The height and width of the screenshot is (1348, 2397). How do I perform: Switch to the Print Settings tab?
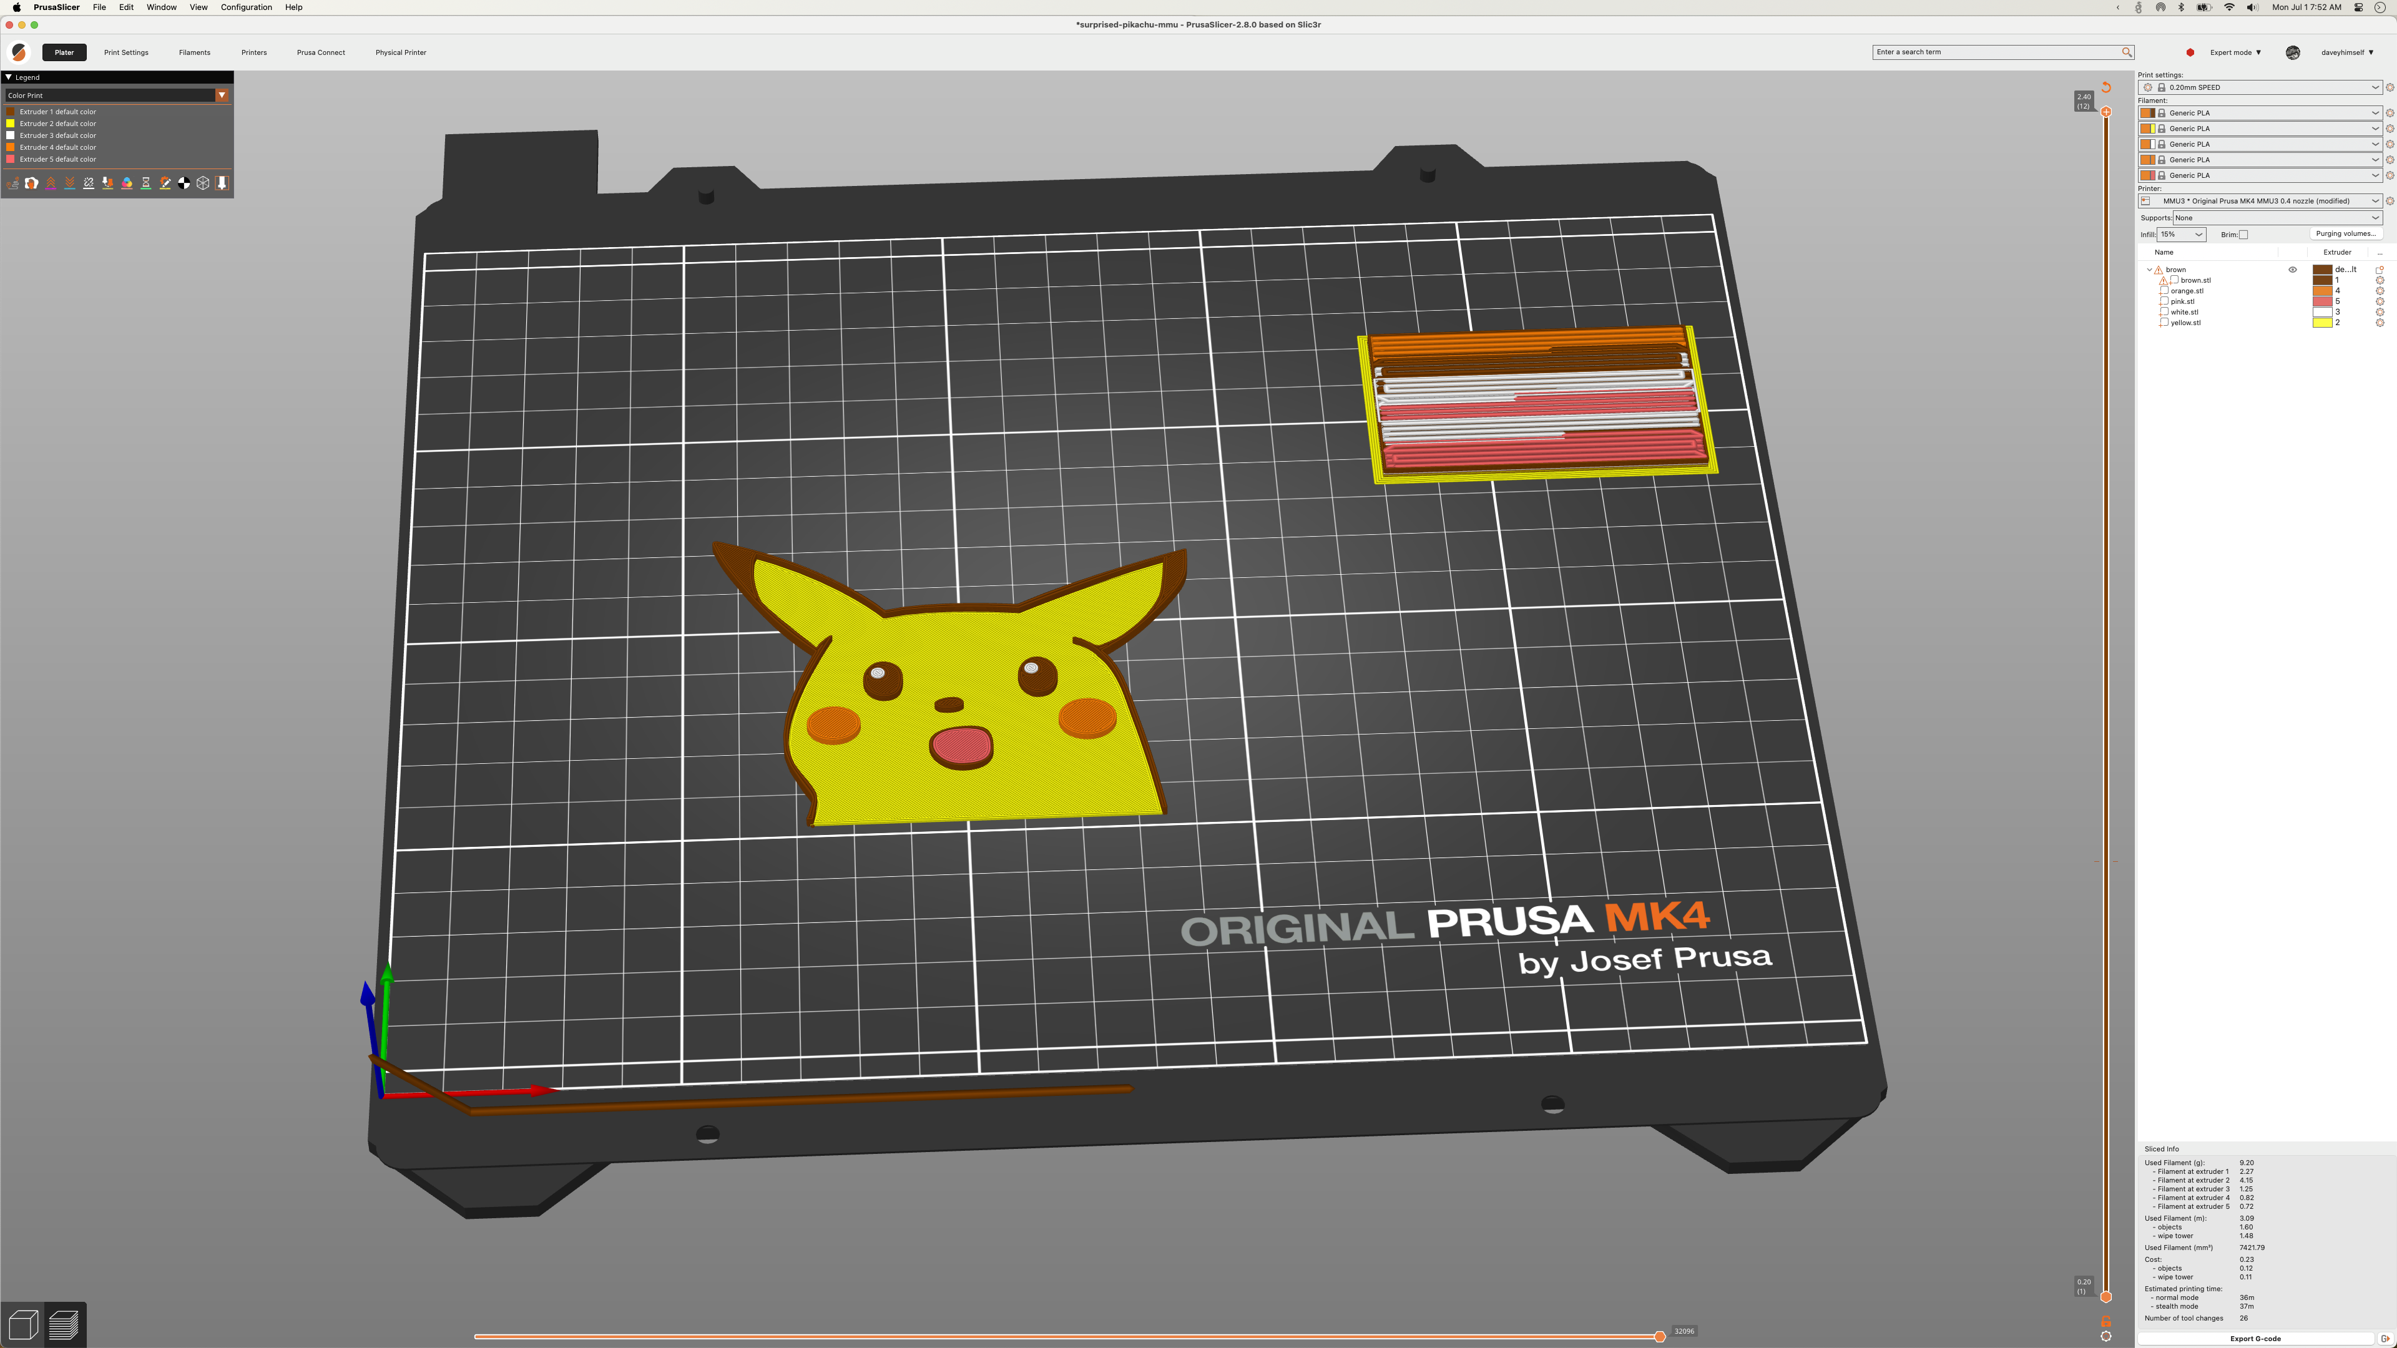click(125, 53)
